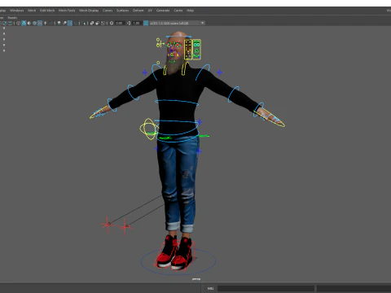This screenshot has height=293, width=391.
Task: Toggle Wireframe display icon in panel toolbar
Action: point(18,23)
